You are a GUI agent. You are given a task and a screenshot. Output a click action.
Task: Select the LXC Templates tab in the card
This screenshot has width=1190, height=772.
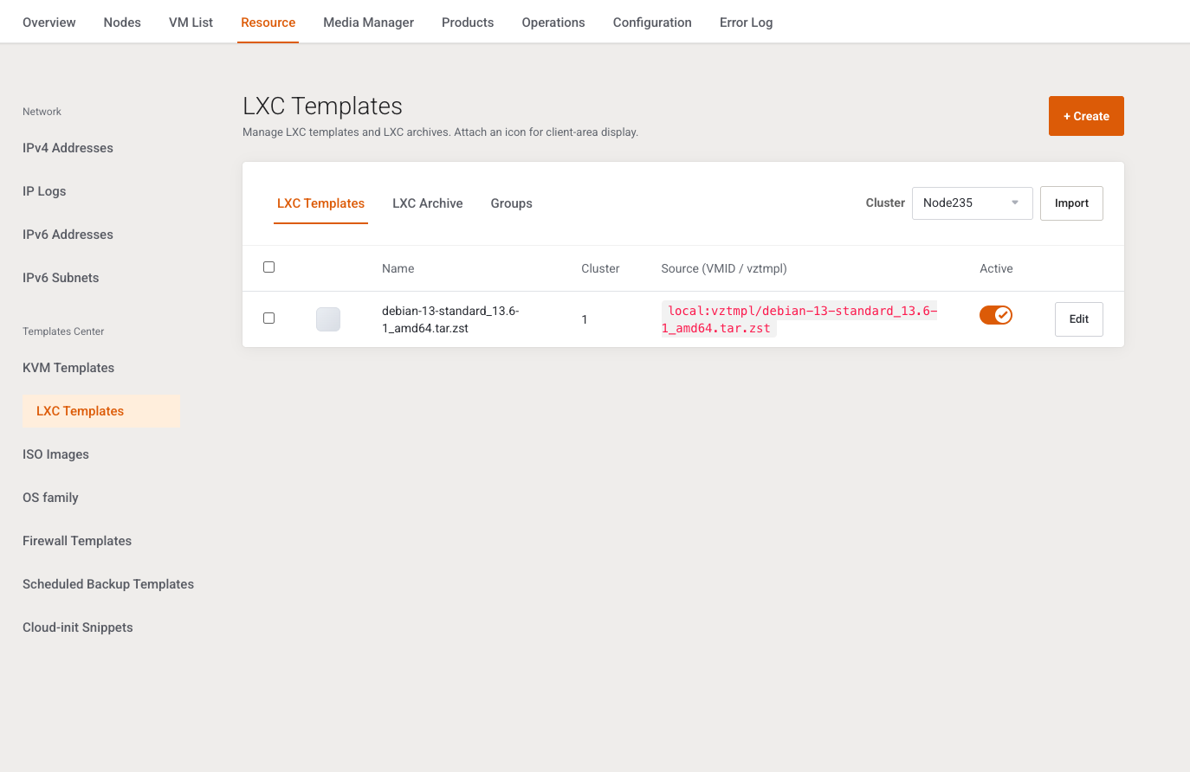click(320, 203)
